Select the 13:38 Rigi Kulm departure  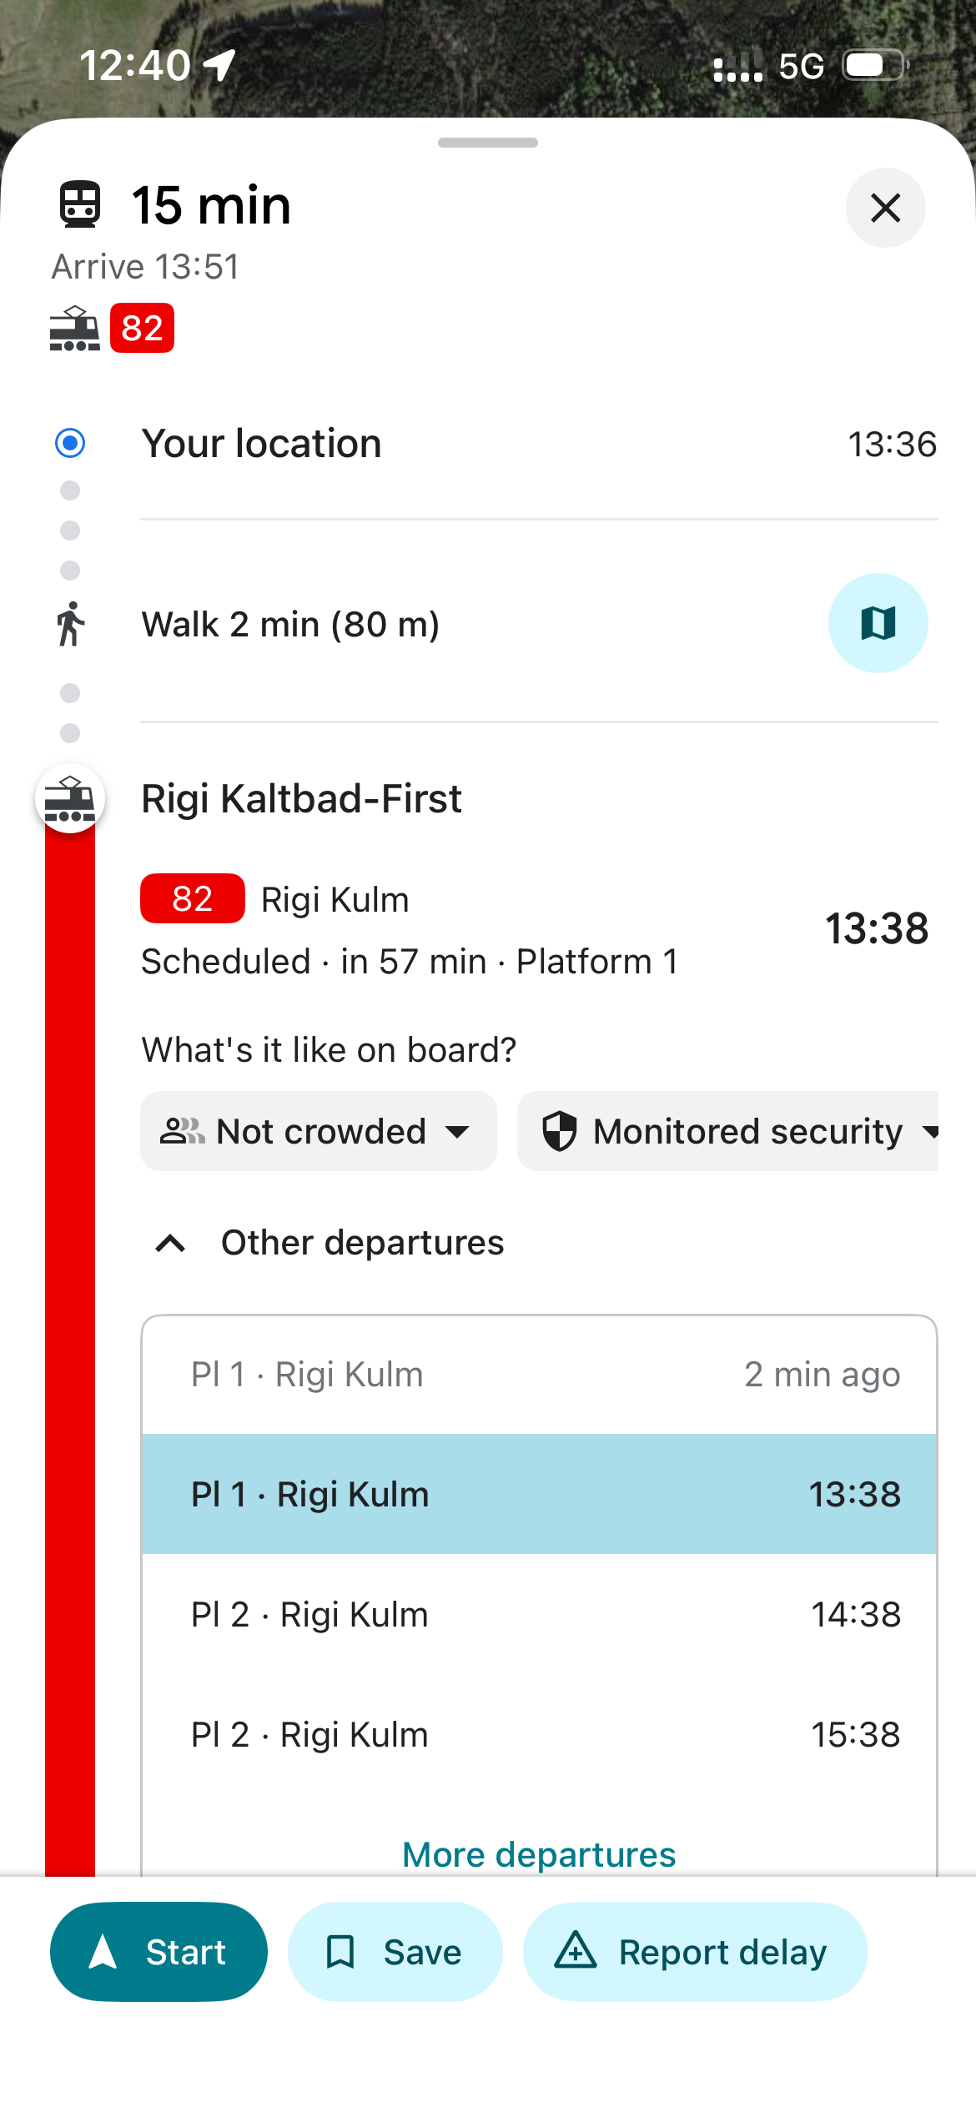(x=539, y=1494)
